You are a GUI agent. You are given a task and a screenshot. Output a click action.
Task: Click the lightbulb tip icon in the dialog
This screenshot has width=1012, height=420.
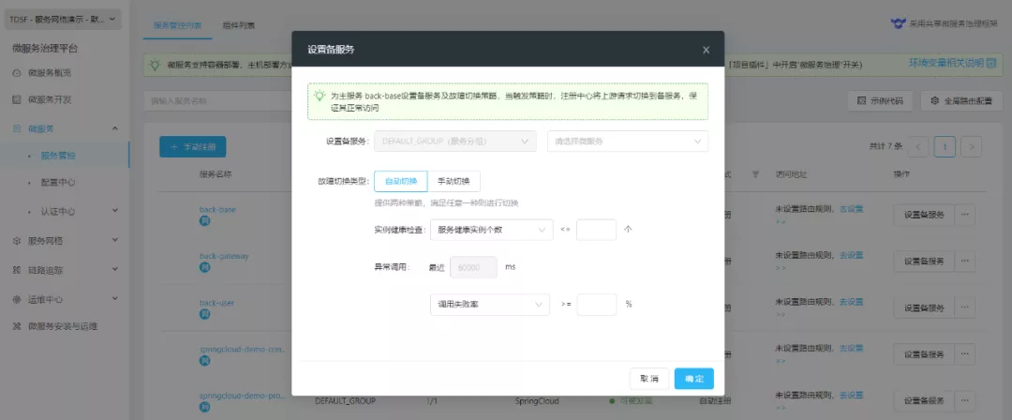[x=320, y=96]
